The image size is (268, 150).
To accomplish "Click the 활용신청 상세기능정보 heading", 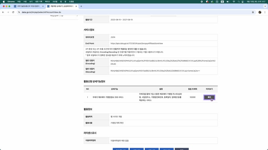I will [94, 81].
